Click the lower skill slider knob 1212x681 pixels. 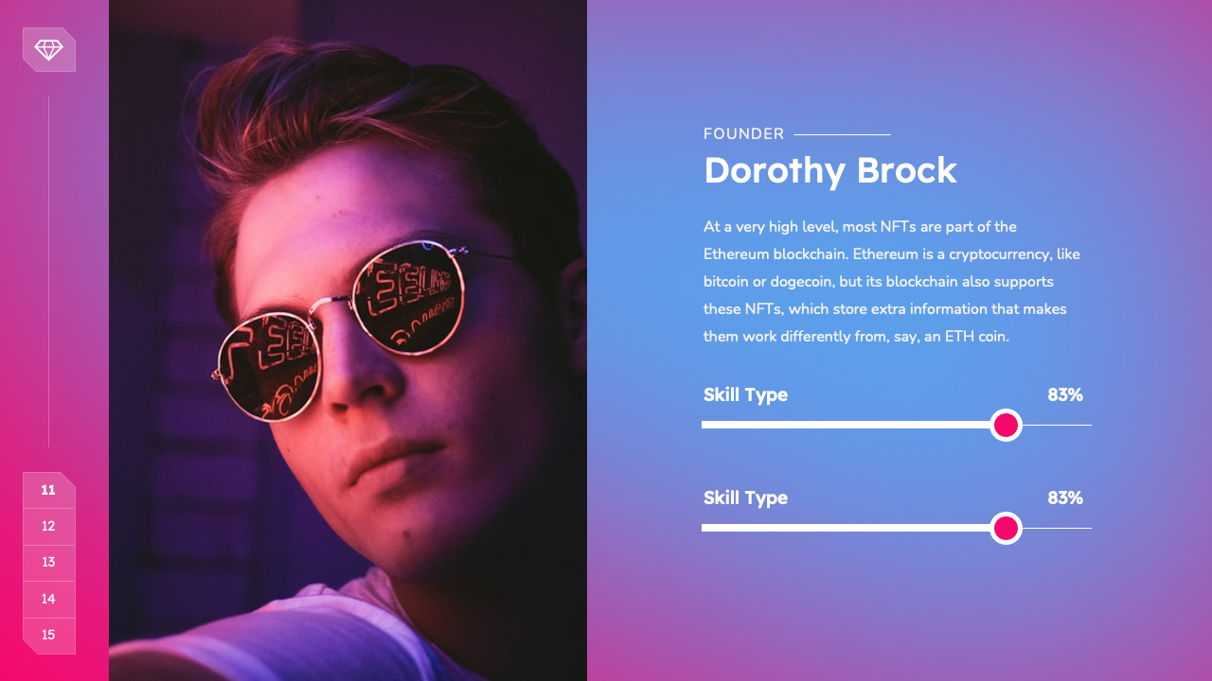click(1006, 528)
